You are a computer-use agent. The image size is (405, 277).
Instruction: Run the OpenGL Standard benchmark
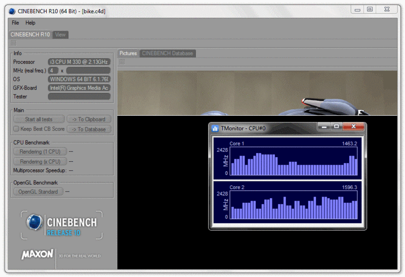38,192
